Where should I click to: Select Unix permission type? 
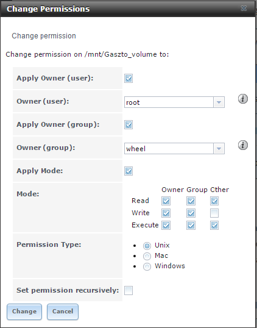(147, 246)
